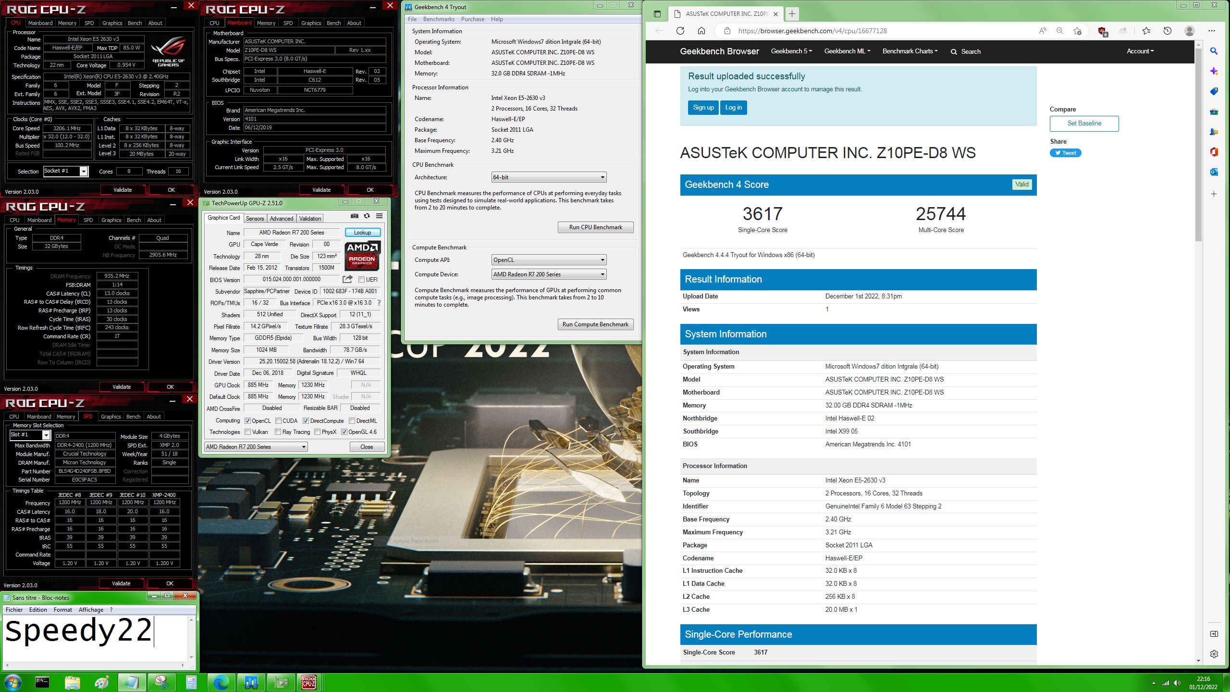1230x692 pixels.
Task: Open Affichage menu in Bloc-notes
Action: point(91,610)
